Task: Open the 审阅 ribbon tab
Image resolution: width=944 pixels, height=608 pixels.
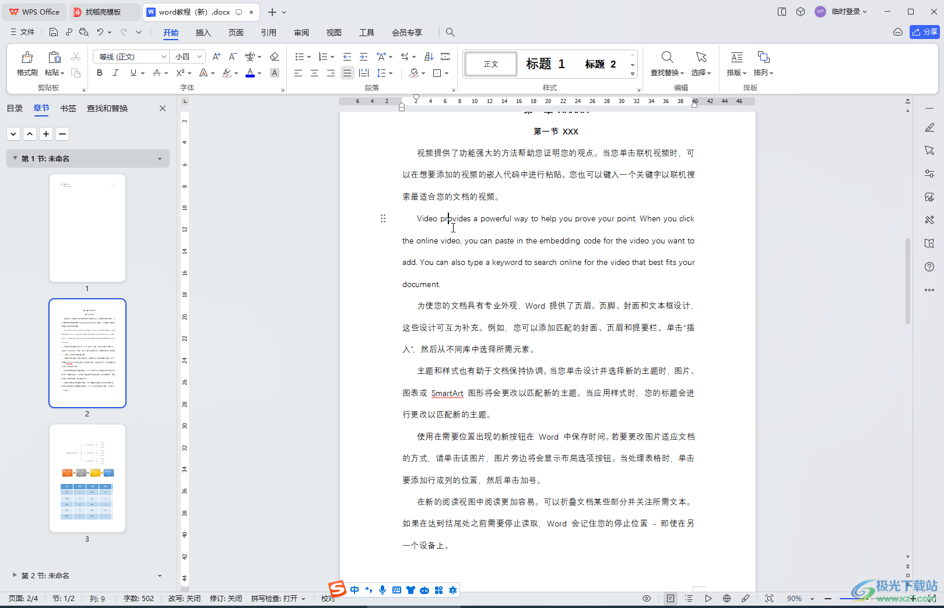Action: point(301,33)
